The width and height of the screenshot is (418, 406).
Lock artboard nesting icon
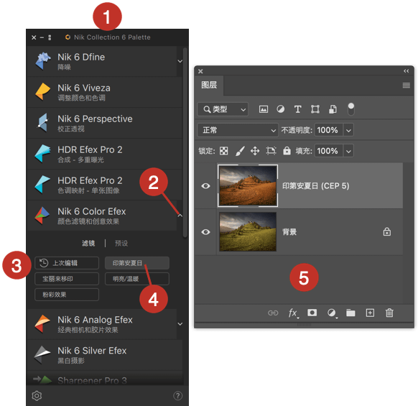[x=271, y=151]
